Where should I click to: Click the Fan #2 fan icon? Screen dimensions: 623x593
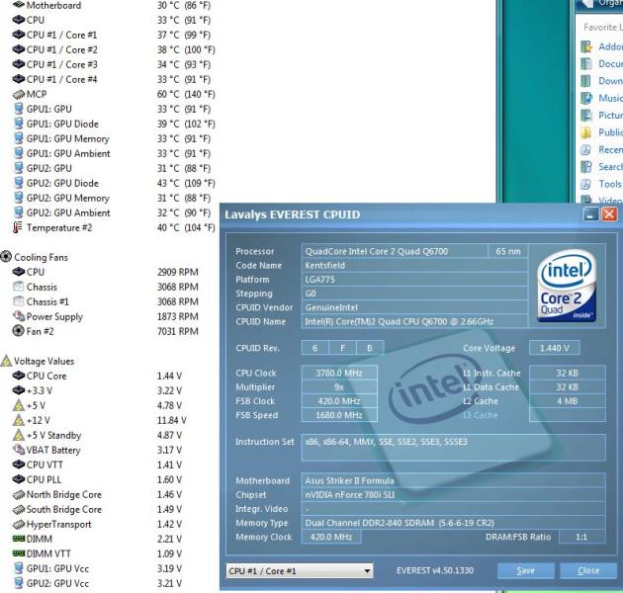tap(18, 331)
